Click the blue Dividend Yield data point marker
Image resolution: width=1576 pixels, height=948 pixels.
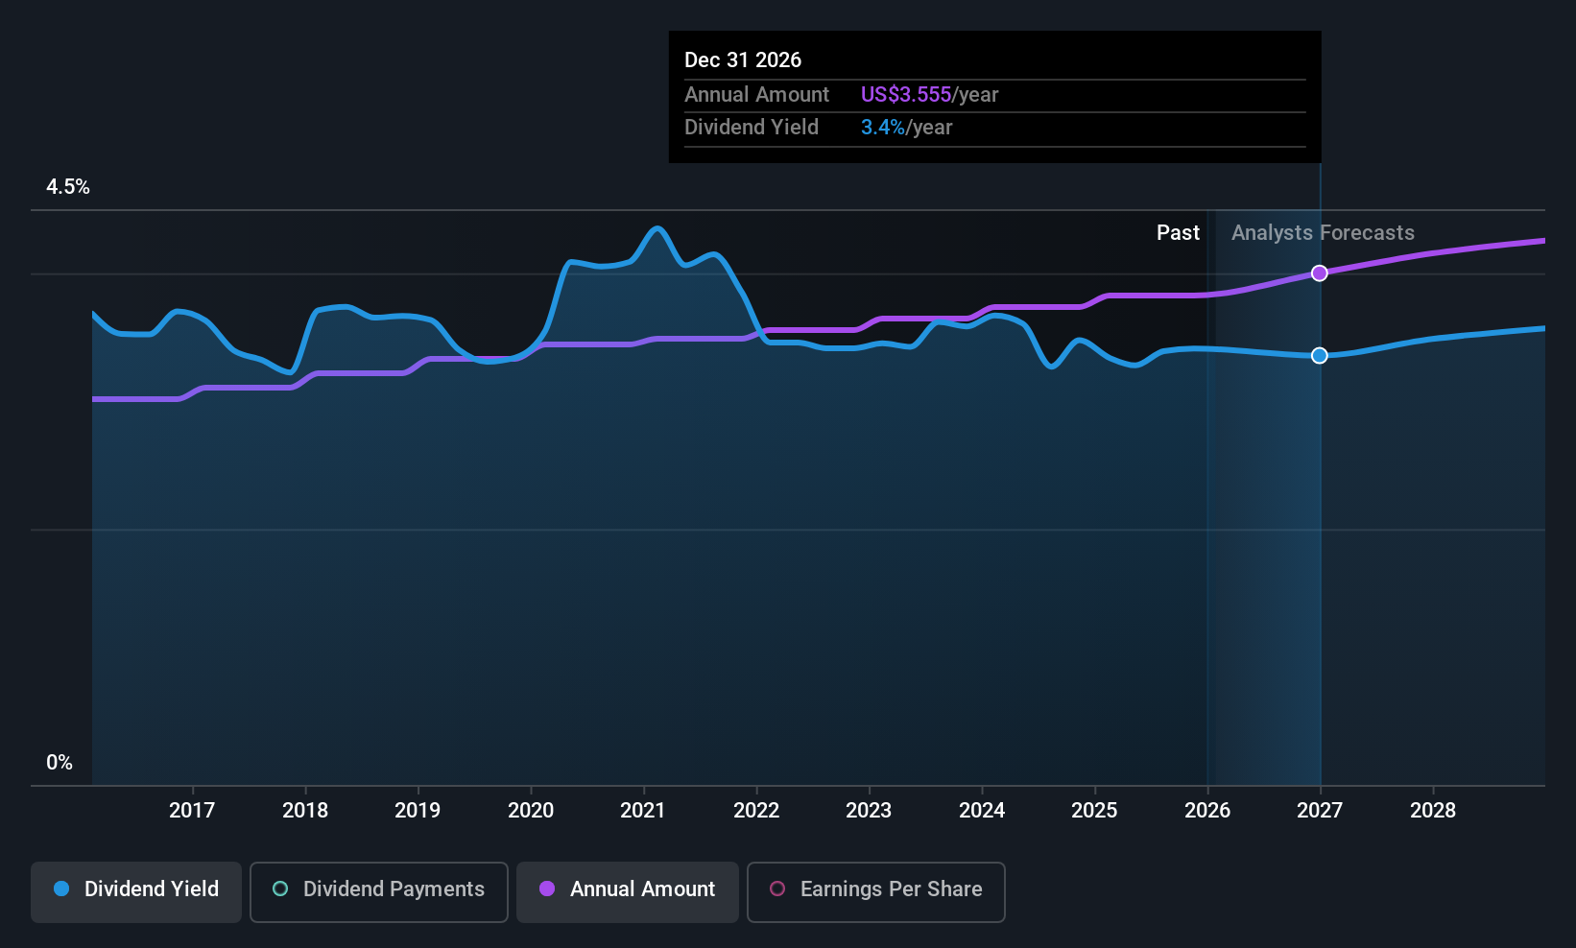pyautogui.click(x=1320, y=356)
